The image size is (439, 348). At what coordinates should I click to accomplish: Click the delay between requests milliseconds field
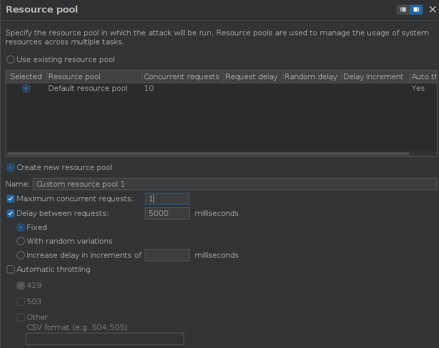click(167, 213)
